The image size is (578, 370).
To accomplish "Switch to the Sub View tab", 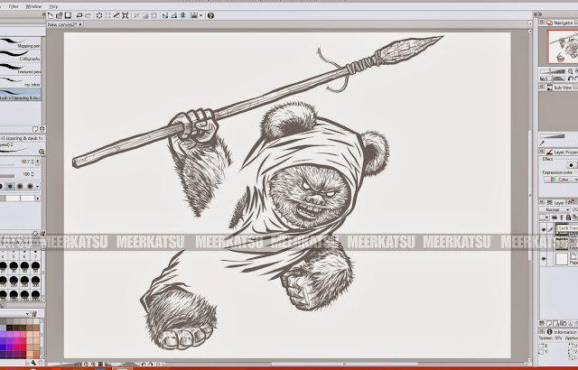I will [x=560, y=88].
